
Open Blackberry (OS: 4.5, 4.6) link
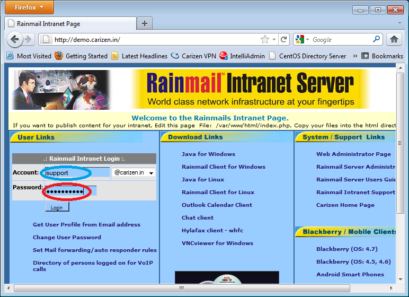click(x=353, y=262)
